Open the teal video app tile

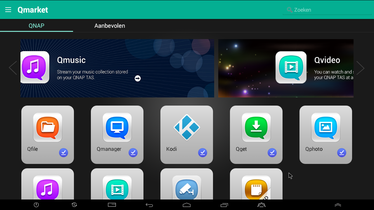pos(117,184)
